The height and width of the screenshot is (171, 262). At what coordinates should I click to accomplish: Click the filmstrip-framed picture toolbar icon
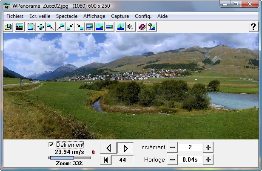pos(90,27)
